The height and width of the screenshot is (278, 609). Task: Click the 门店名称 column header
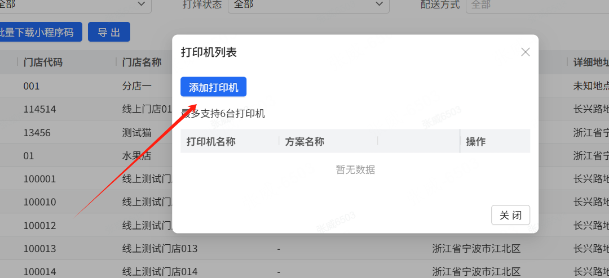point(142,62)
